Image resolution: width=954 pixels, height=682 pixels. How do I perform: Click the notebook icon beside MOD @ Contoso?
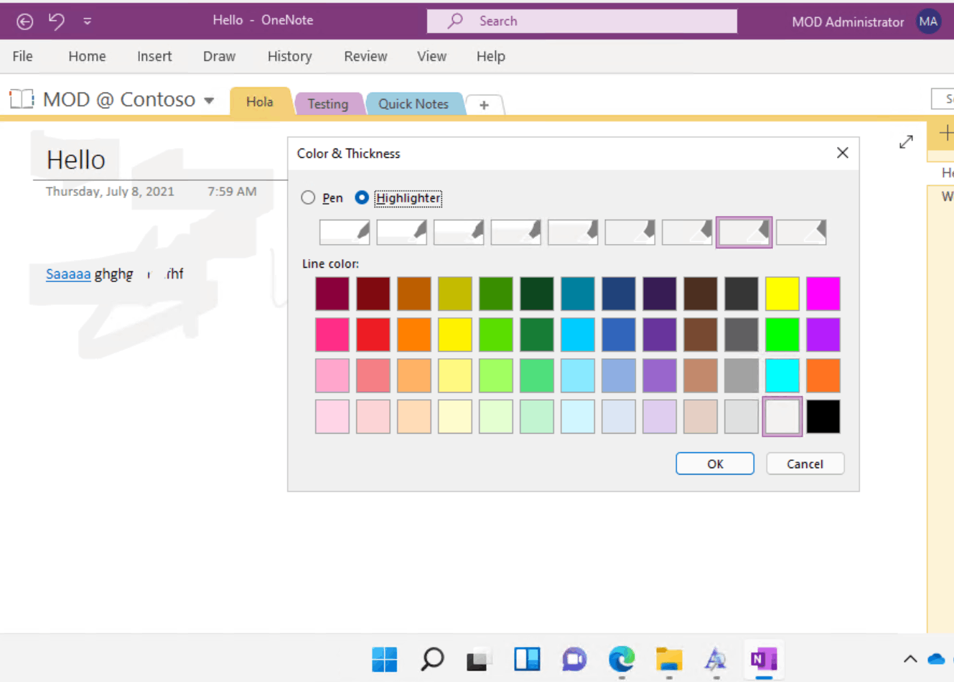pos(22,99)
